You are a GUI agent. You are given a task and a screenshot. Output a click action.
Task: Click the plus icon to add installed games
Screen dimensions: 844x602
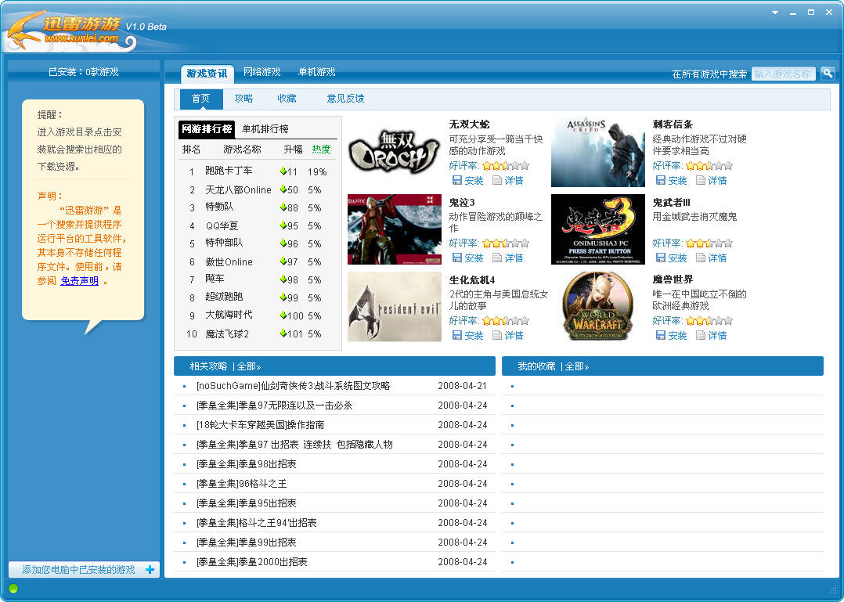[150, 570]
